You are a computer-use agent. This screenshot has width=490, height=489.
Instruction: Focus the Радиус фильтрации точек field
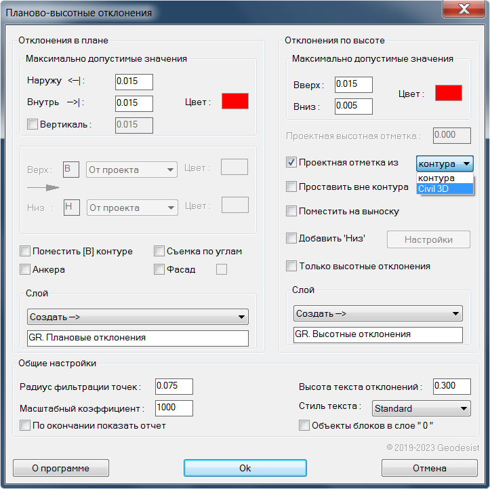point(173,387)
